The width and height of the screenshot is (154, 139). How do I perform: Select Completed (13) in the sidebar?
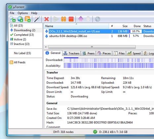click(22, 35)
